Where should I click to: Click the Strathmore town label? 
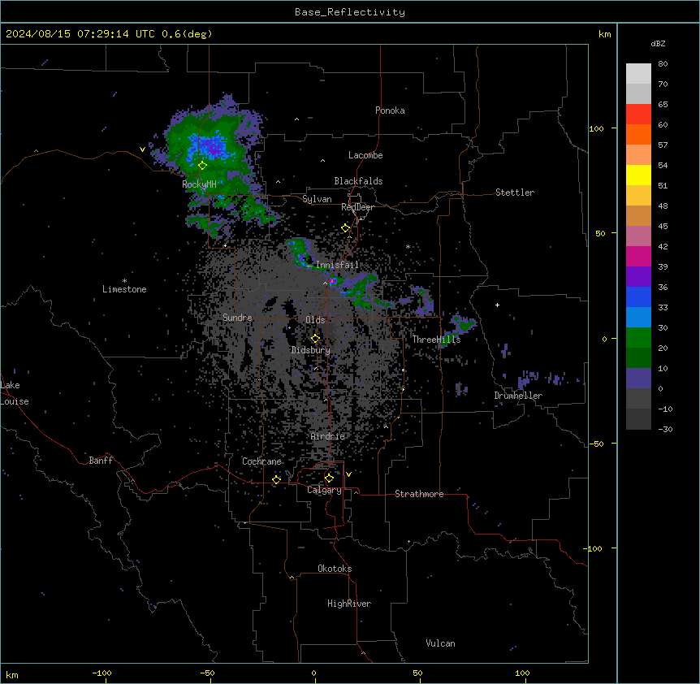(419, 494)
